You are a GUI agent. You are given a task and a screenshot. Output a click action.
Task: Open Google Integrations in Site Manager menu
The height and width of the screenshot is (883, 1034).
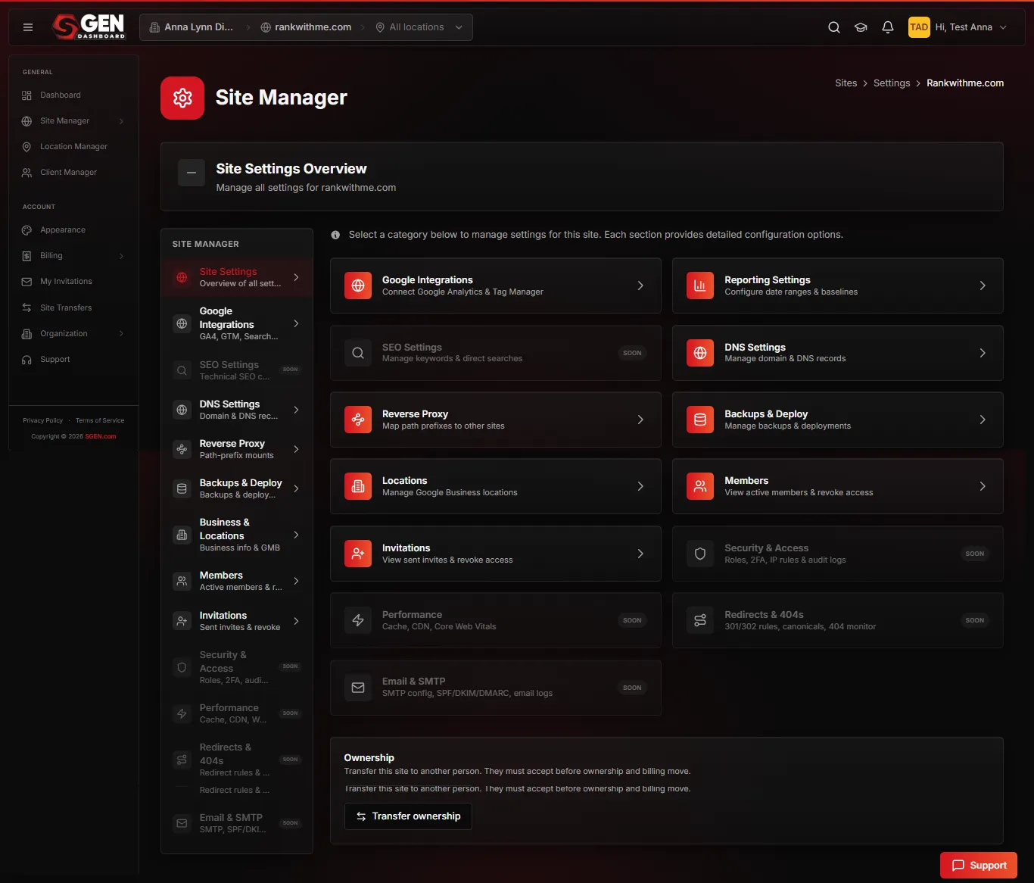pyautogui.click(x=237, y=324)
